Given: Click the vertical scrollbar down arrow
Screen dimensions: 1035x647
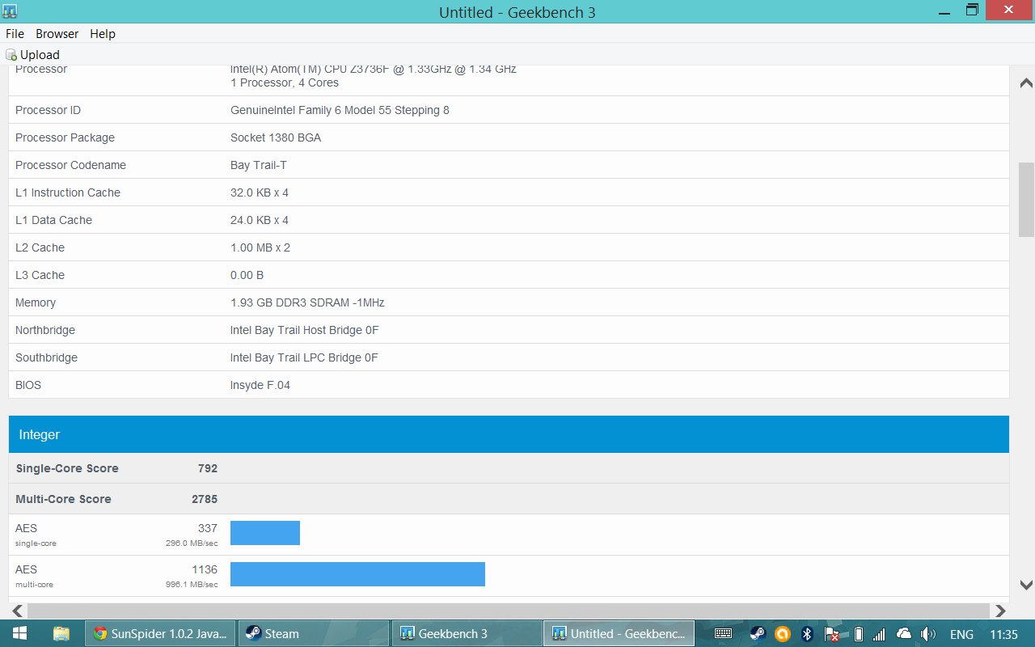Looking at the screenshot, I should coord(1026,585).
